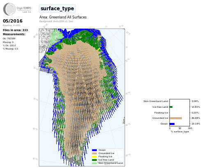
Task: Click the 'Baseline: A v001' label
Action: [x=11, y=25]
